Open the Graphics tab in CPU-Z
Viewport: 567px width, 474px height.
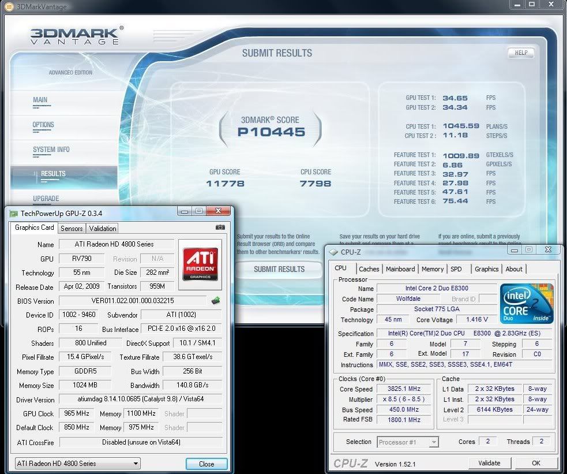[x=486, y=269]
